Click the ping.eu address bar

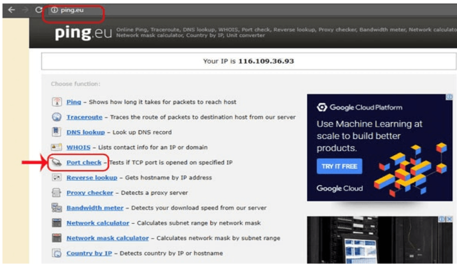[x=75, y=10]
